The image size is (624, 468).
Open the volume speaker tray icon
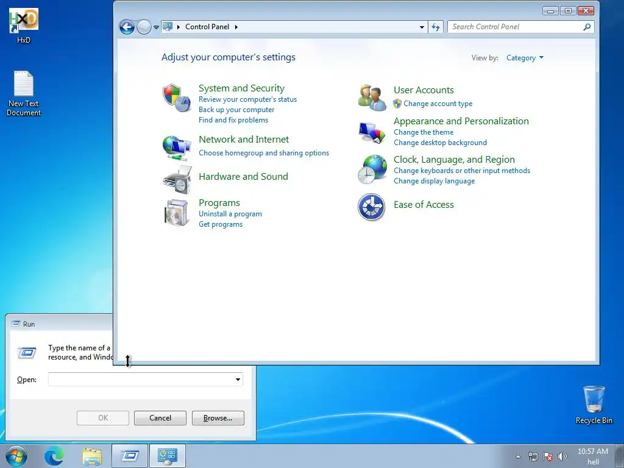(562, 456)
